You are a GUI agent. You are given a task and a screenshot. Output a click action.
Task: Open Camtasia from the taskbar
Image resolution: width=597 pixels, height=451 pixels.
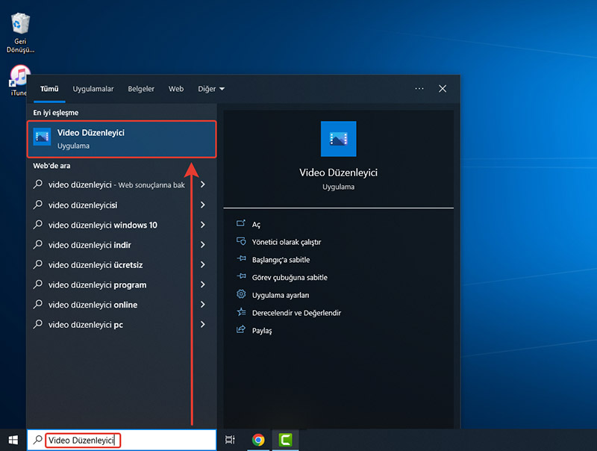pos(284,440)
